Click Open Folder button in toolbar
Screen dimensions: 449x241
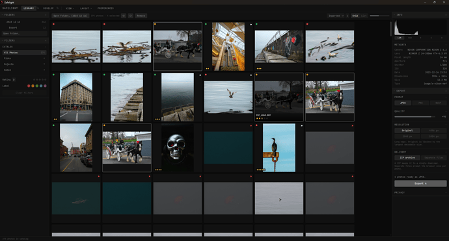(x=70, y=16)
